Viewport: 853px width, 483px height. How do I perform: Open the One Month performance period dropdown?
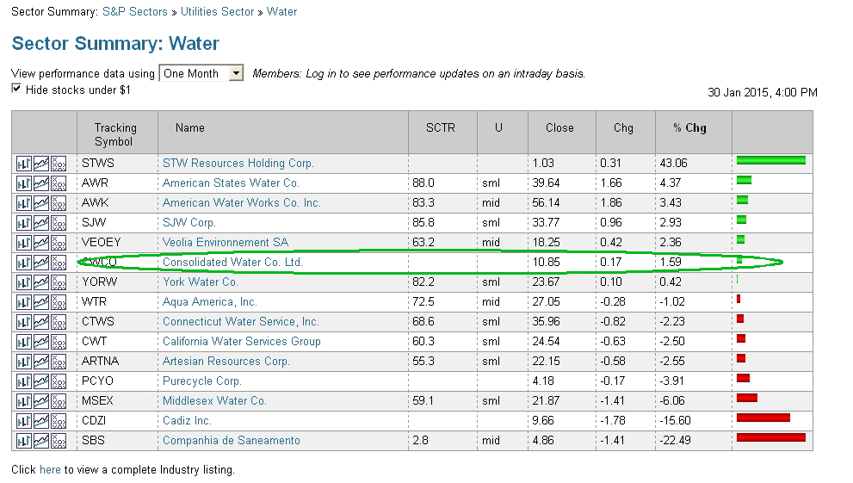point(201,73)
